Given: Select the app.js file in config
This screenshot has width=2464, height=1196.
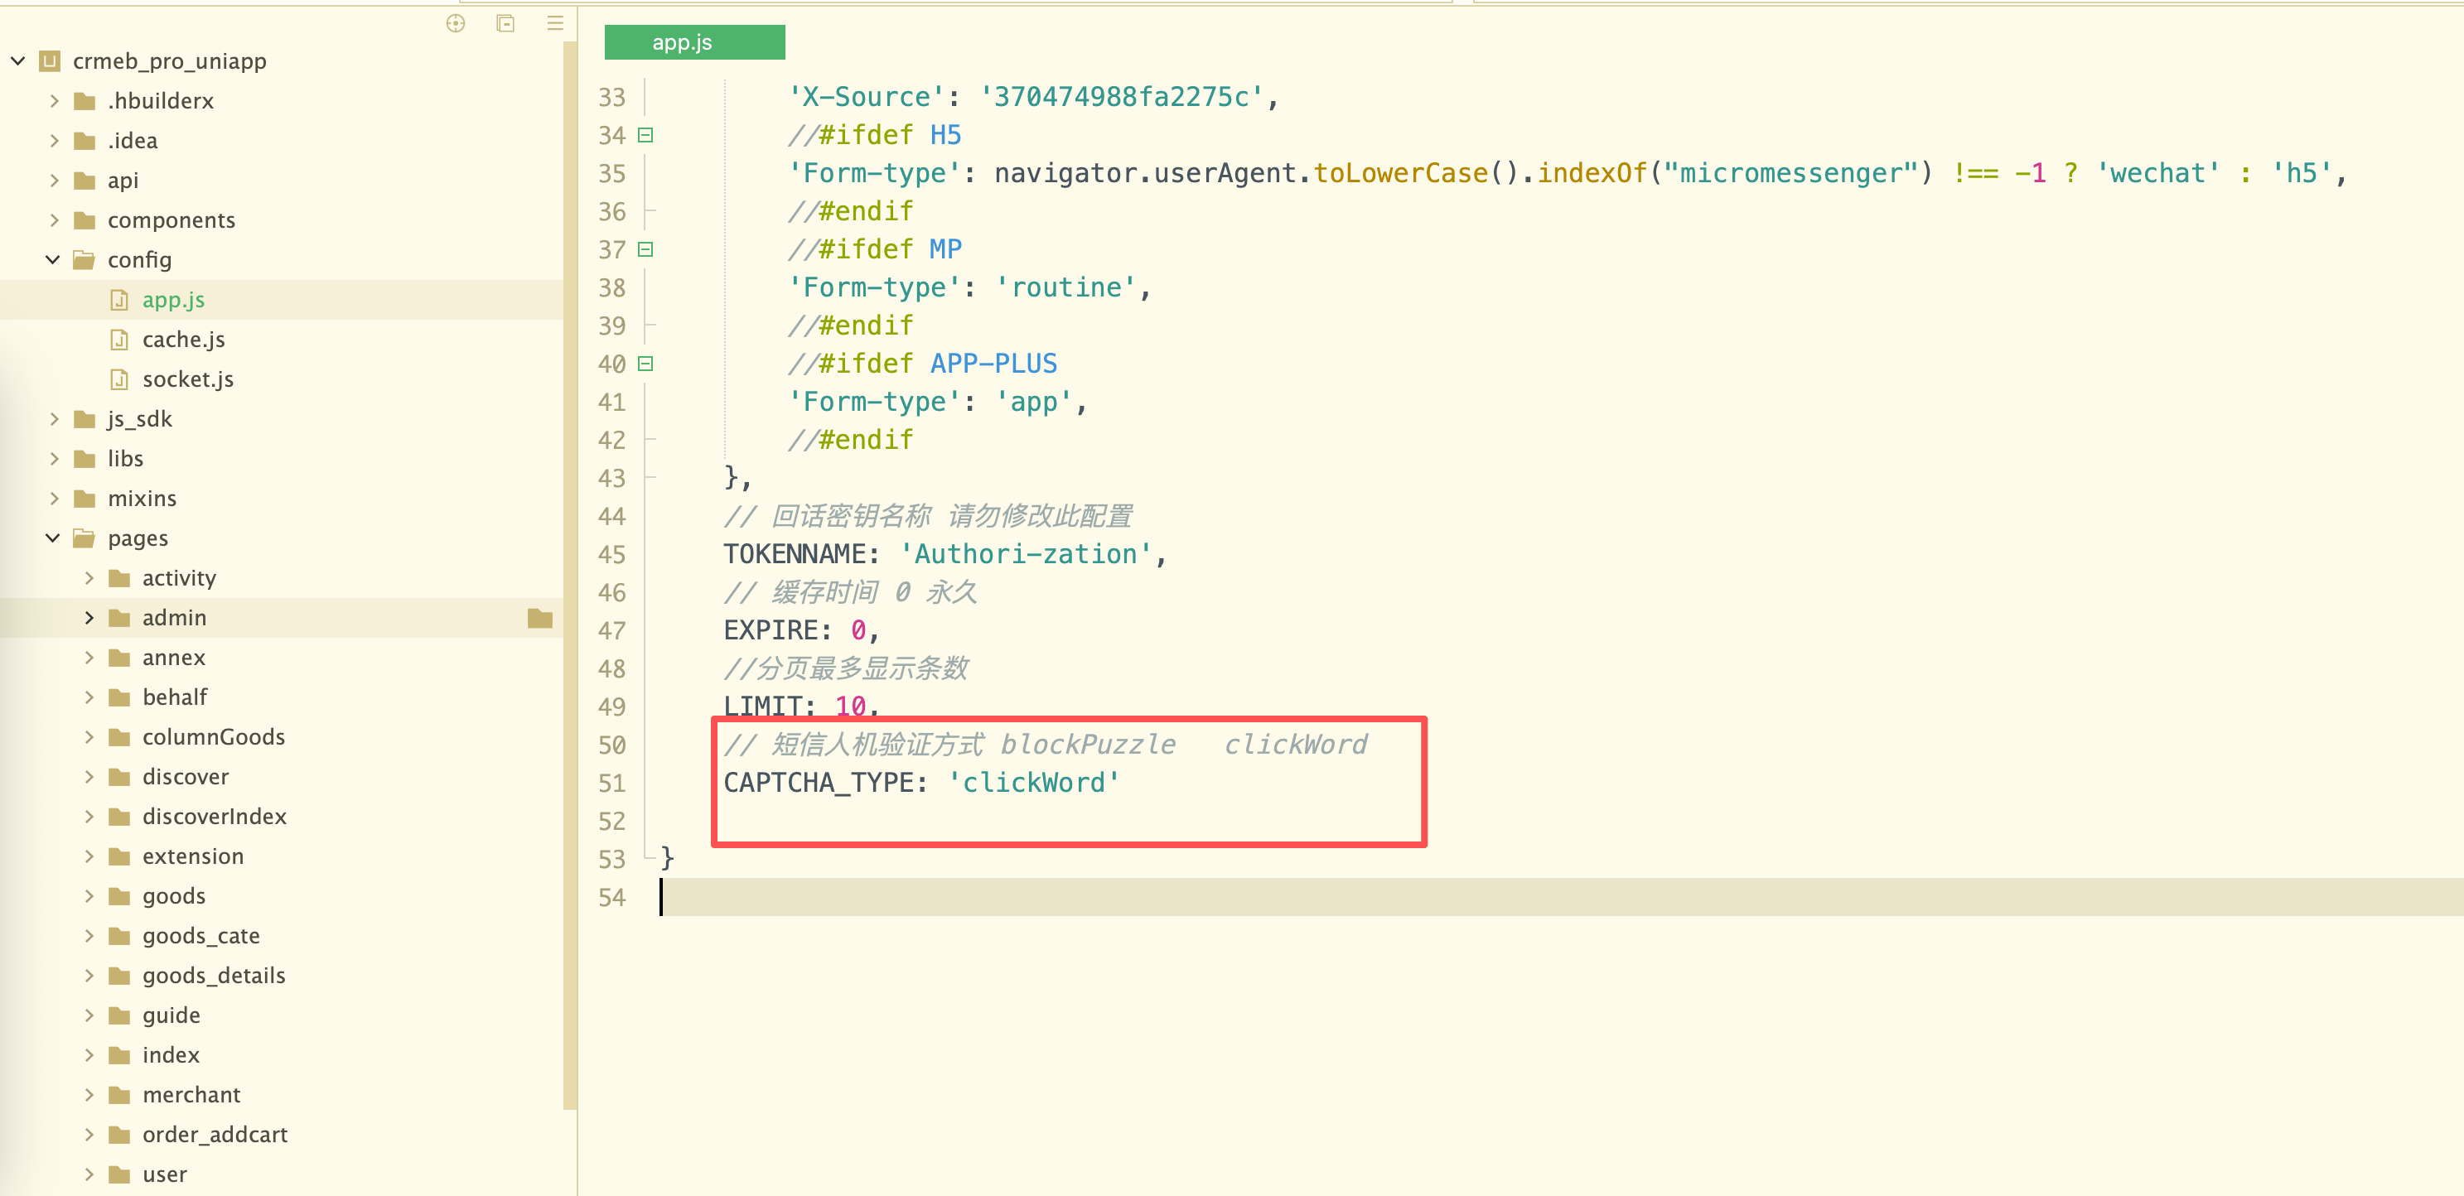Looking at the screenshot, I should tap(173, 300).
